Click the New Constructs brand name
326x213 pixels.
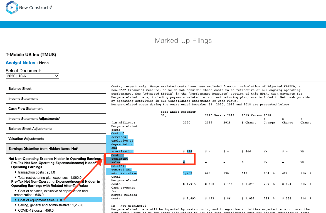36,8
